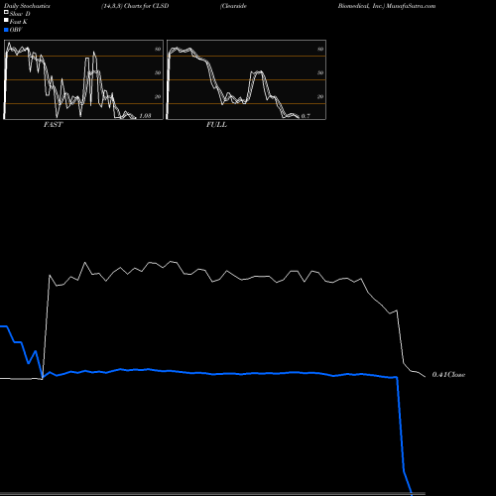Click the 'FULL' chart caption
This screenshot has height=496, width=496.
pos(216,125)
